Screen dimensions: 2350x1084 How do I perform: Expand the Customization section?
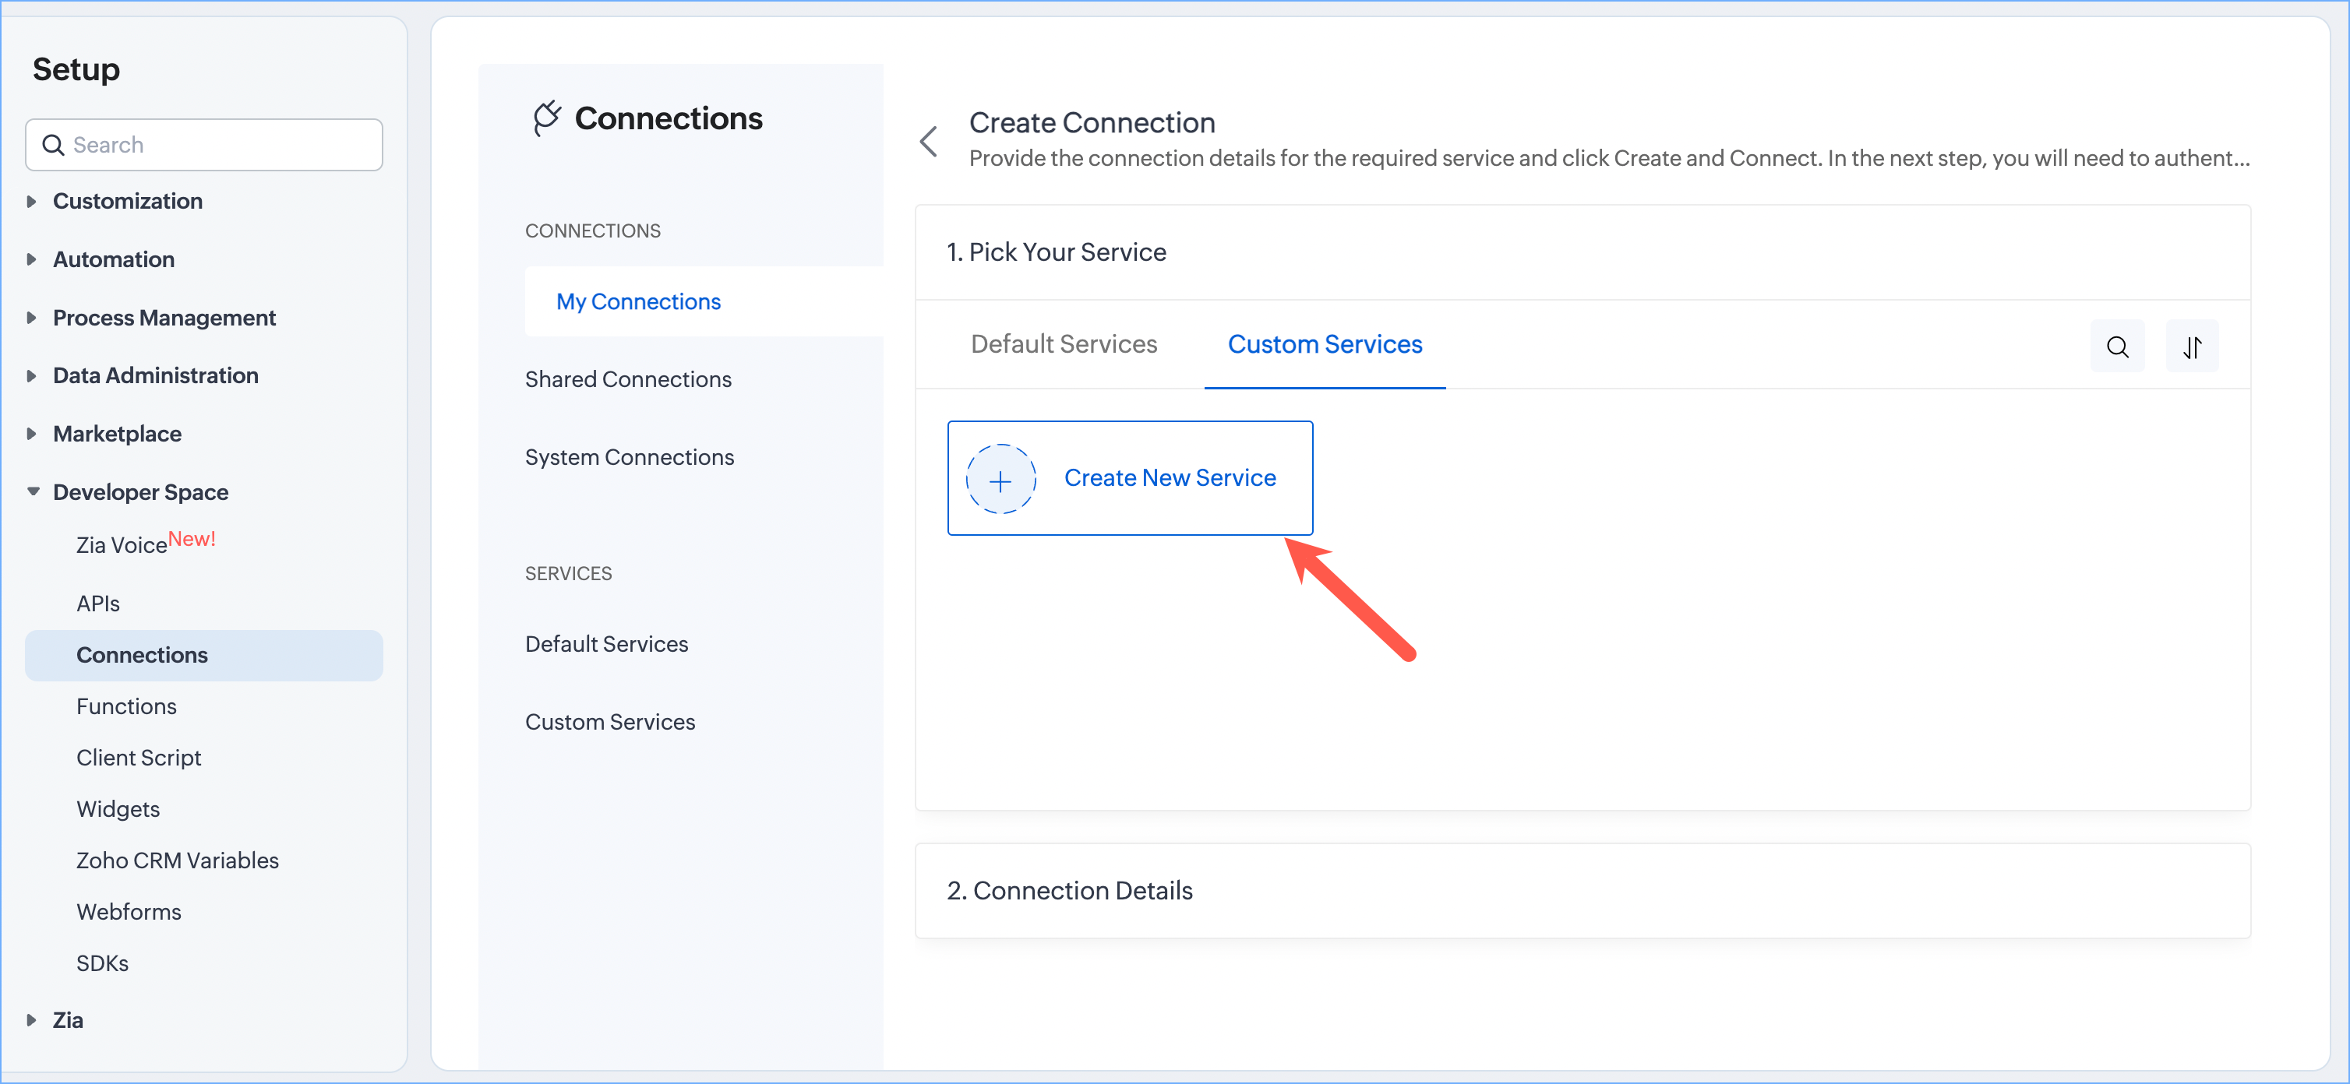[32, 202]
